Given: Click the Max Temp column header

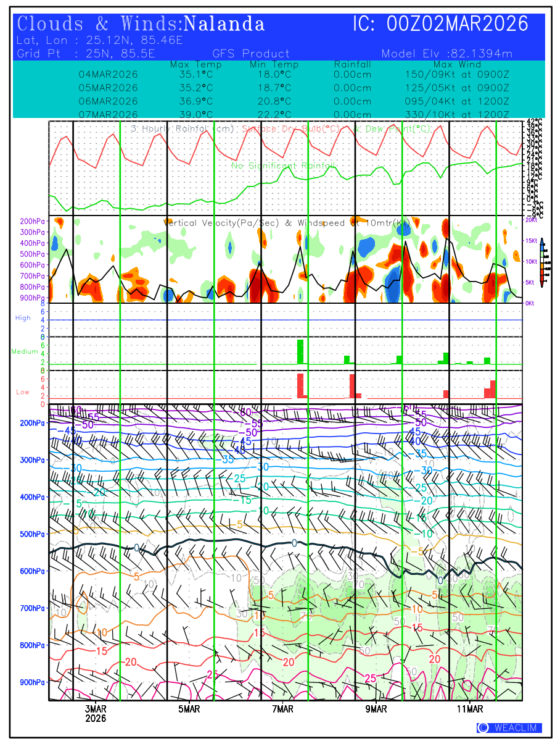Looking at the screenshot, I should click(191, 65).
